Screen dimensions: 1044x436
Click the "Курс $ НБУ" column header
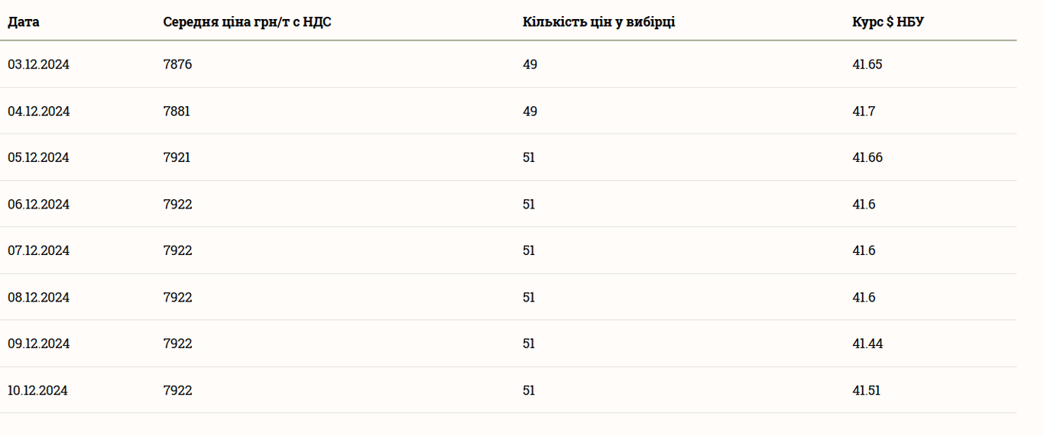click(887, 22)
